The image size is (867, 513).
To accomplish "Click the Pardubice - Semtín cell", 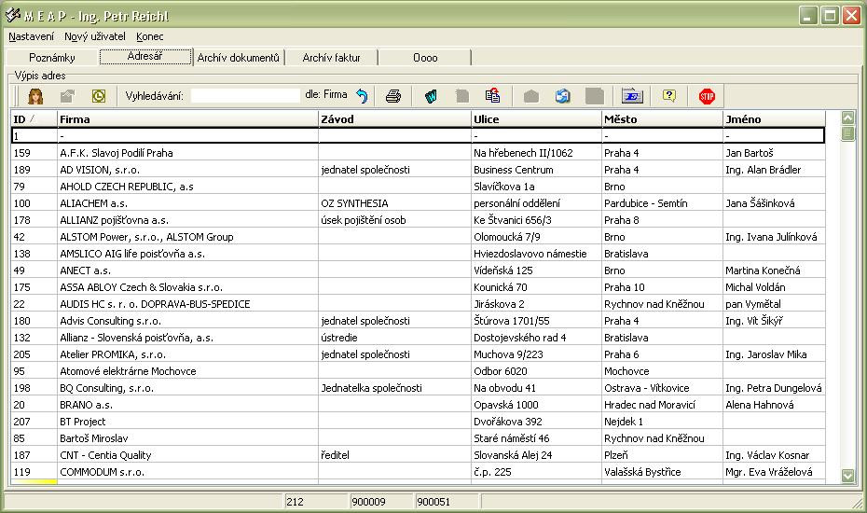I will [663, 203].
